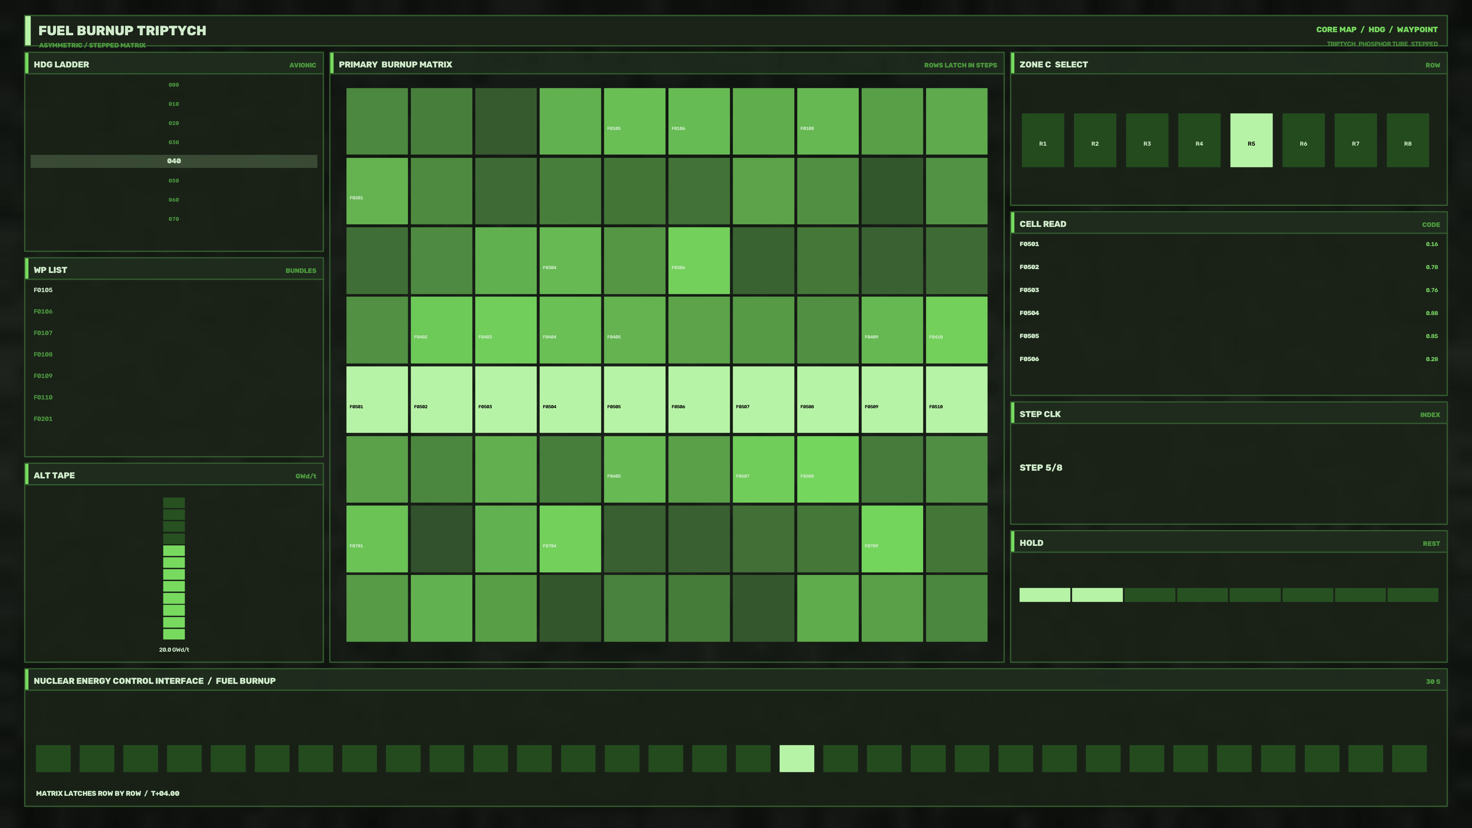
Task: Select matrix cell F0306
Action: pyautogui.click(x=699, y=261)
